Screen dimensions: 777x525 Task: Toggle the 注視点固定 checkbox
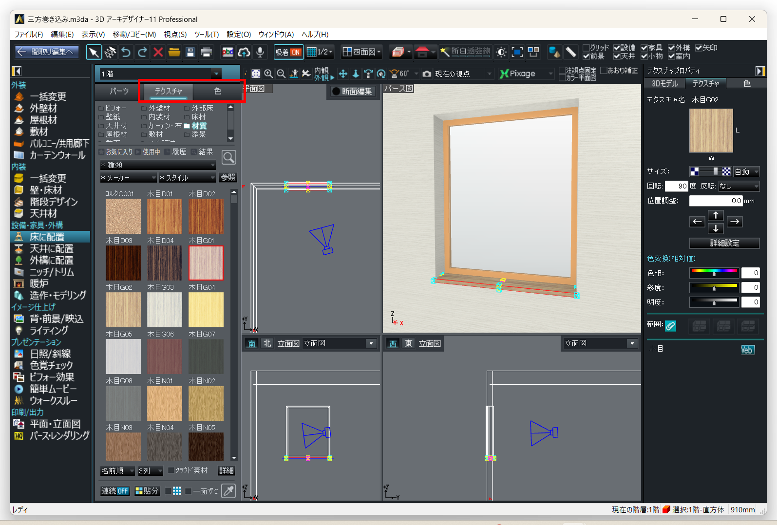coord(562,71)
